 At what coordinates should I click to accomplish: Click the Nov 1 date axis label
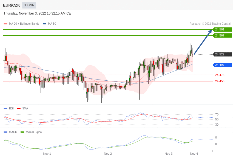pos(47,154)
